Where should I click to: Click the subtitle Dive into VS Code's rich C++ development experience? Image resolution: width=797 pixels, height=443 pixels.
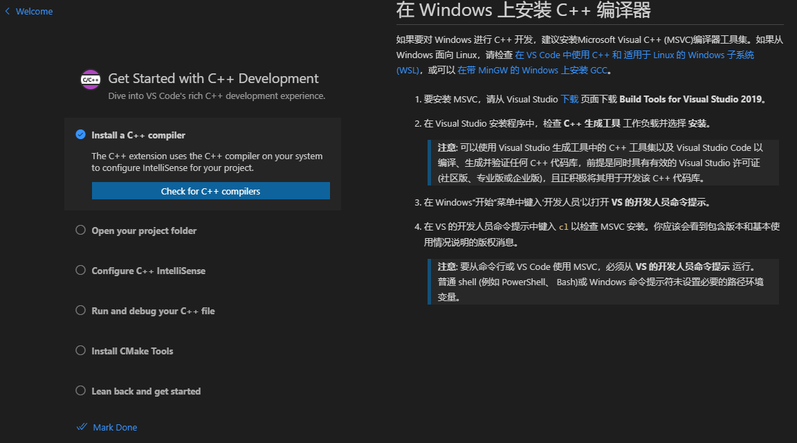(217, 96)
